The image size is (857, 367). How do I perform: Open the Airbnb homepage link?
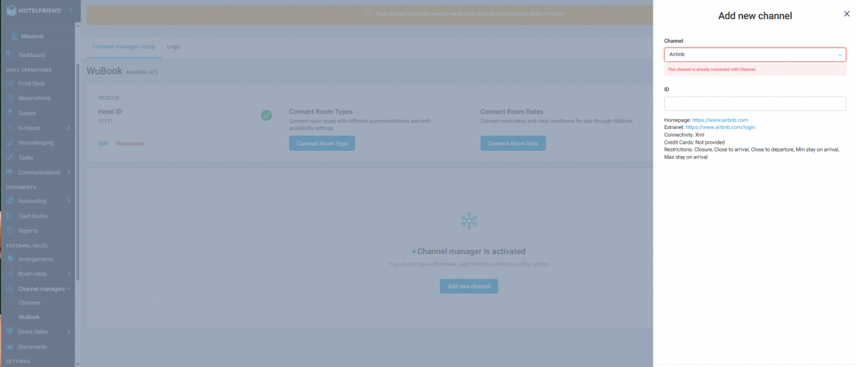(x=720, y=120)
